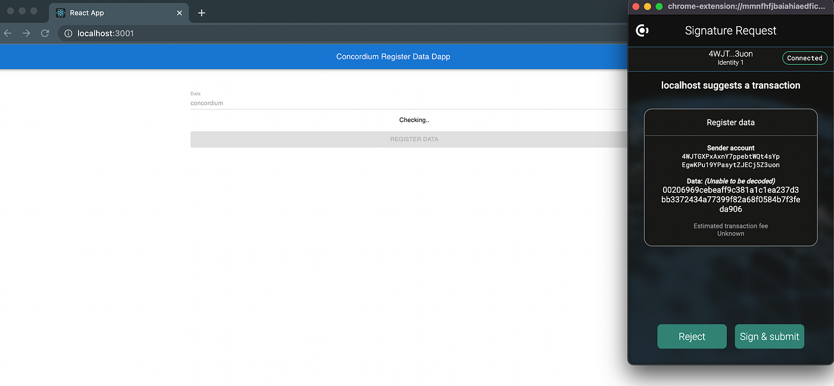Click the chrome-extension URL in the popup title

coord(746,7)
